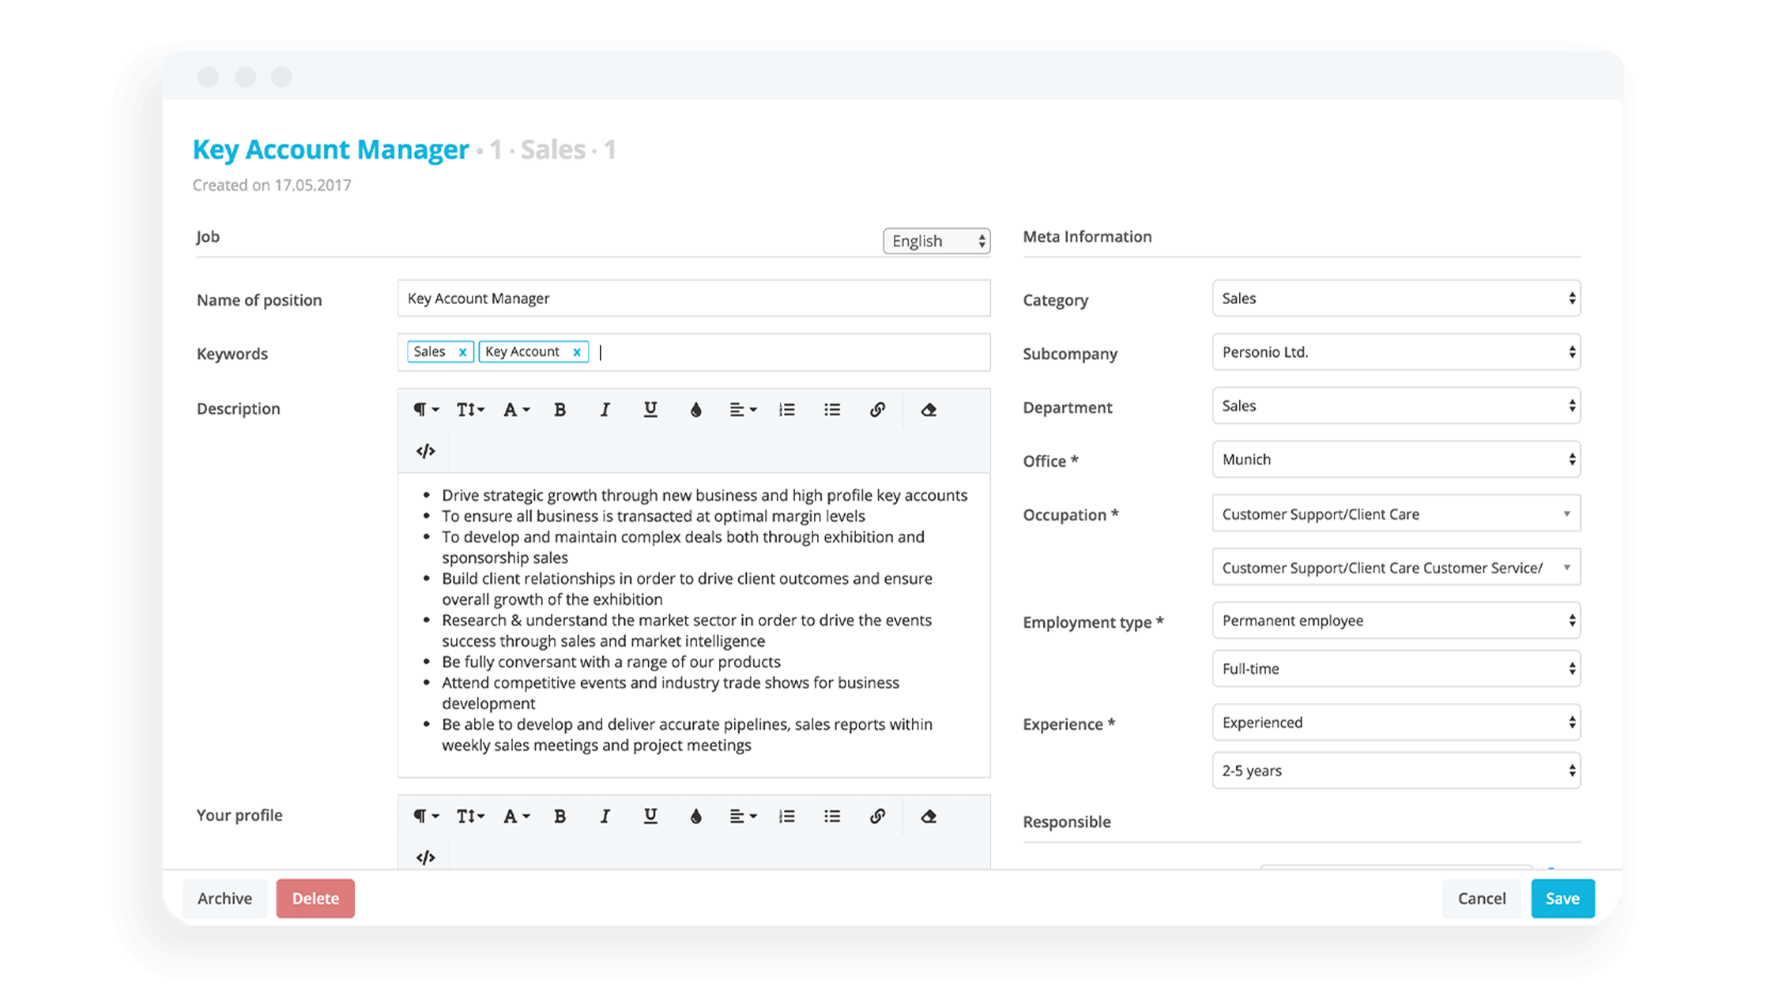Click the insert link icon
Image resolution: width=1786 pixels, height=995 pixels.
coord(878,409)
